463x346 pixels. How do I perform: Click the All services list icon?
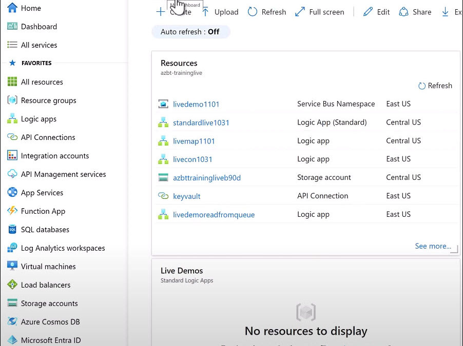click(x=12, y=45)
